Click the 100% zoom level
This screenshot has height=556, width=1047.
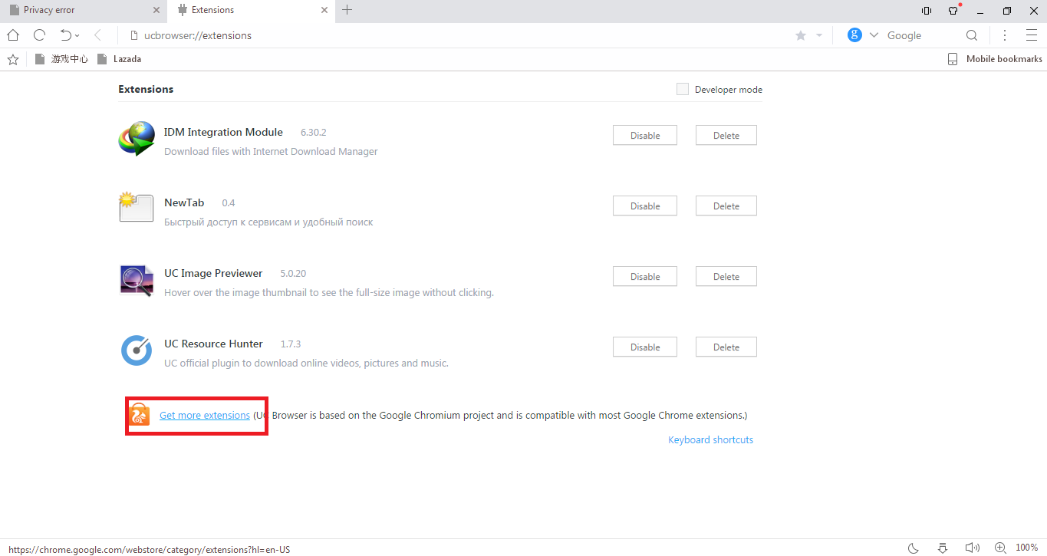(1027, 548)
